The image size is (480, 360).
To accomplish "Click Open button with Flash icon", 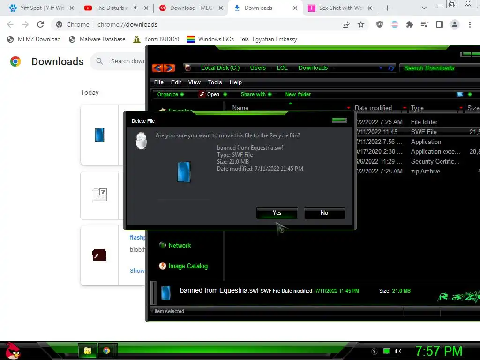I will point(210,94).
